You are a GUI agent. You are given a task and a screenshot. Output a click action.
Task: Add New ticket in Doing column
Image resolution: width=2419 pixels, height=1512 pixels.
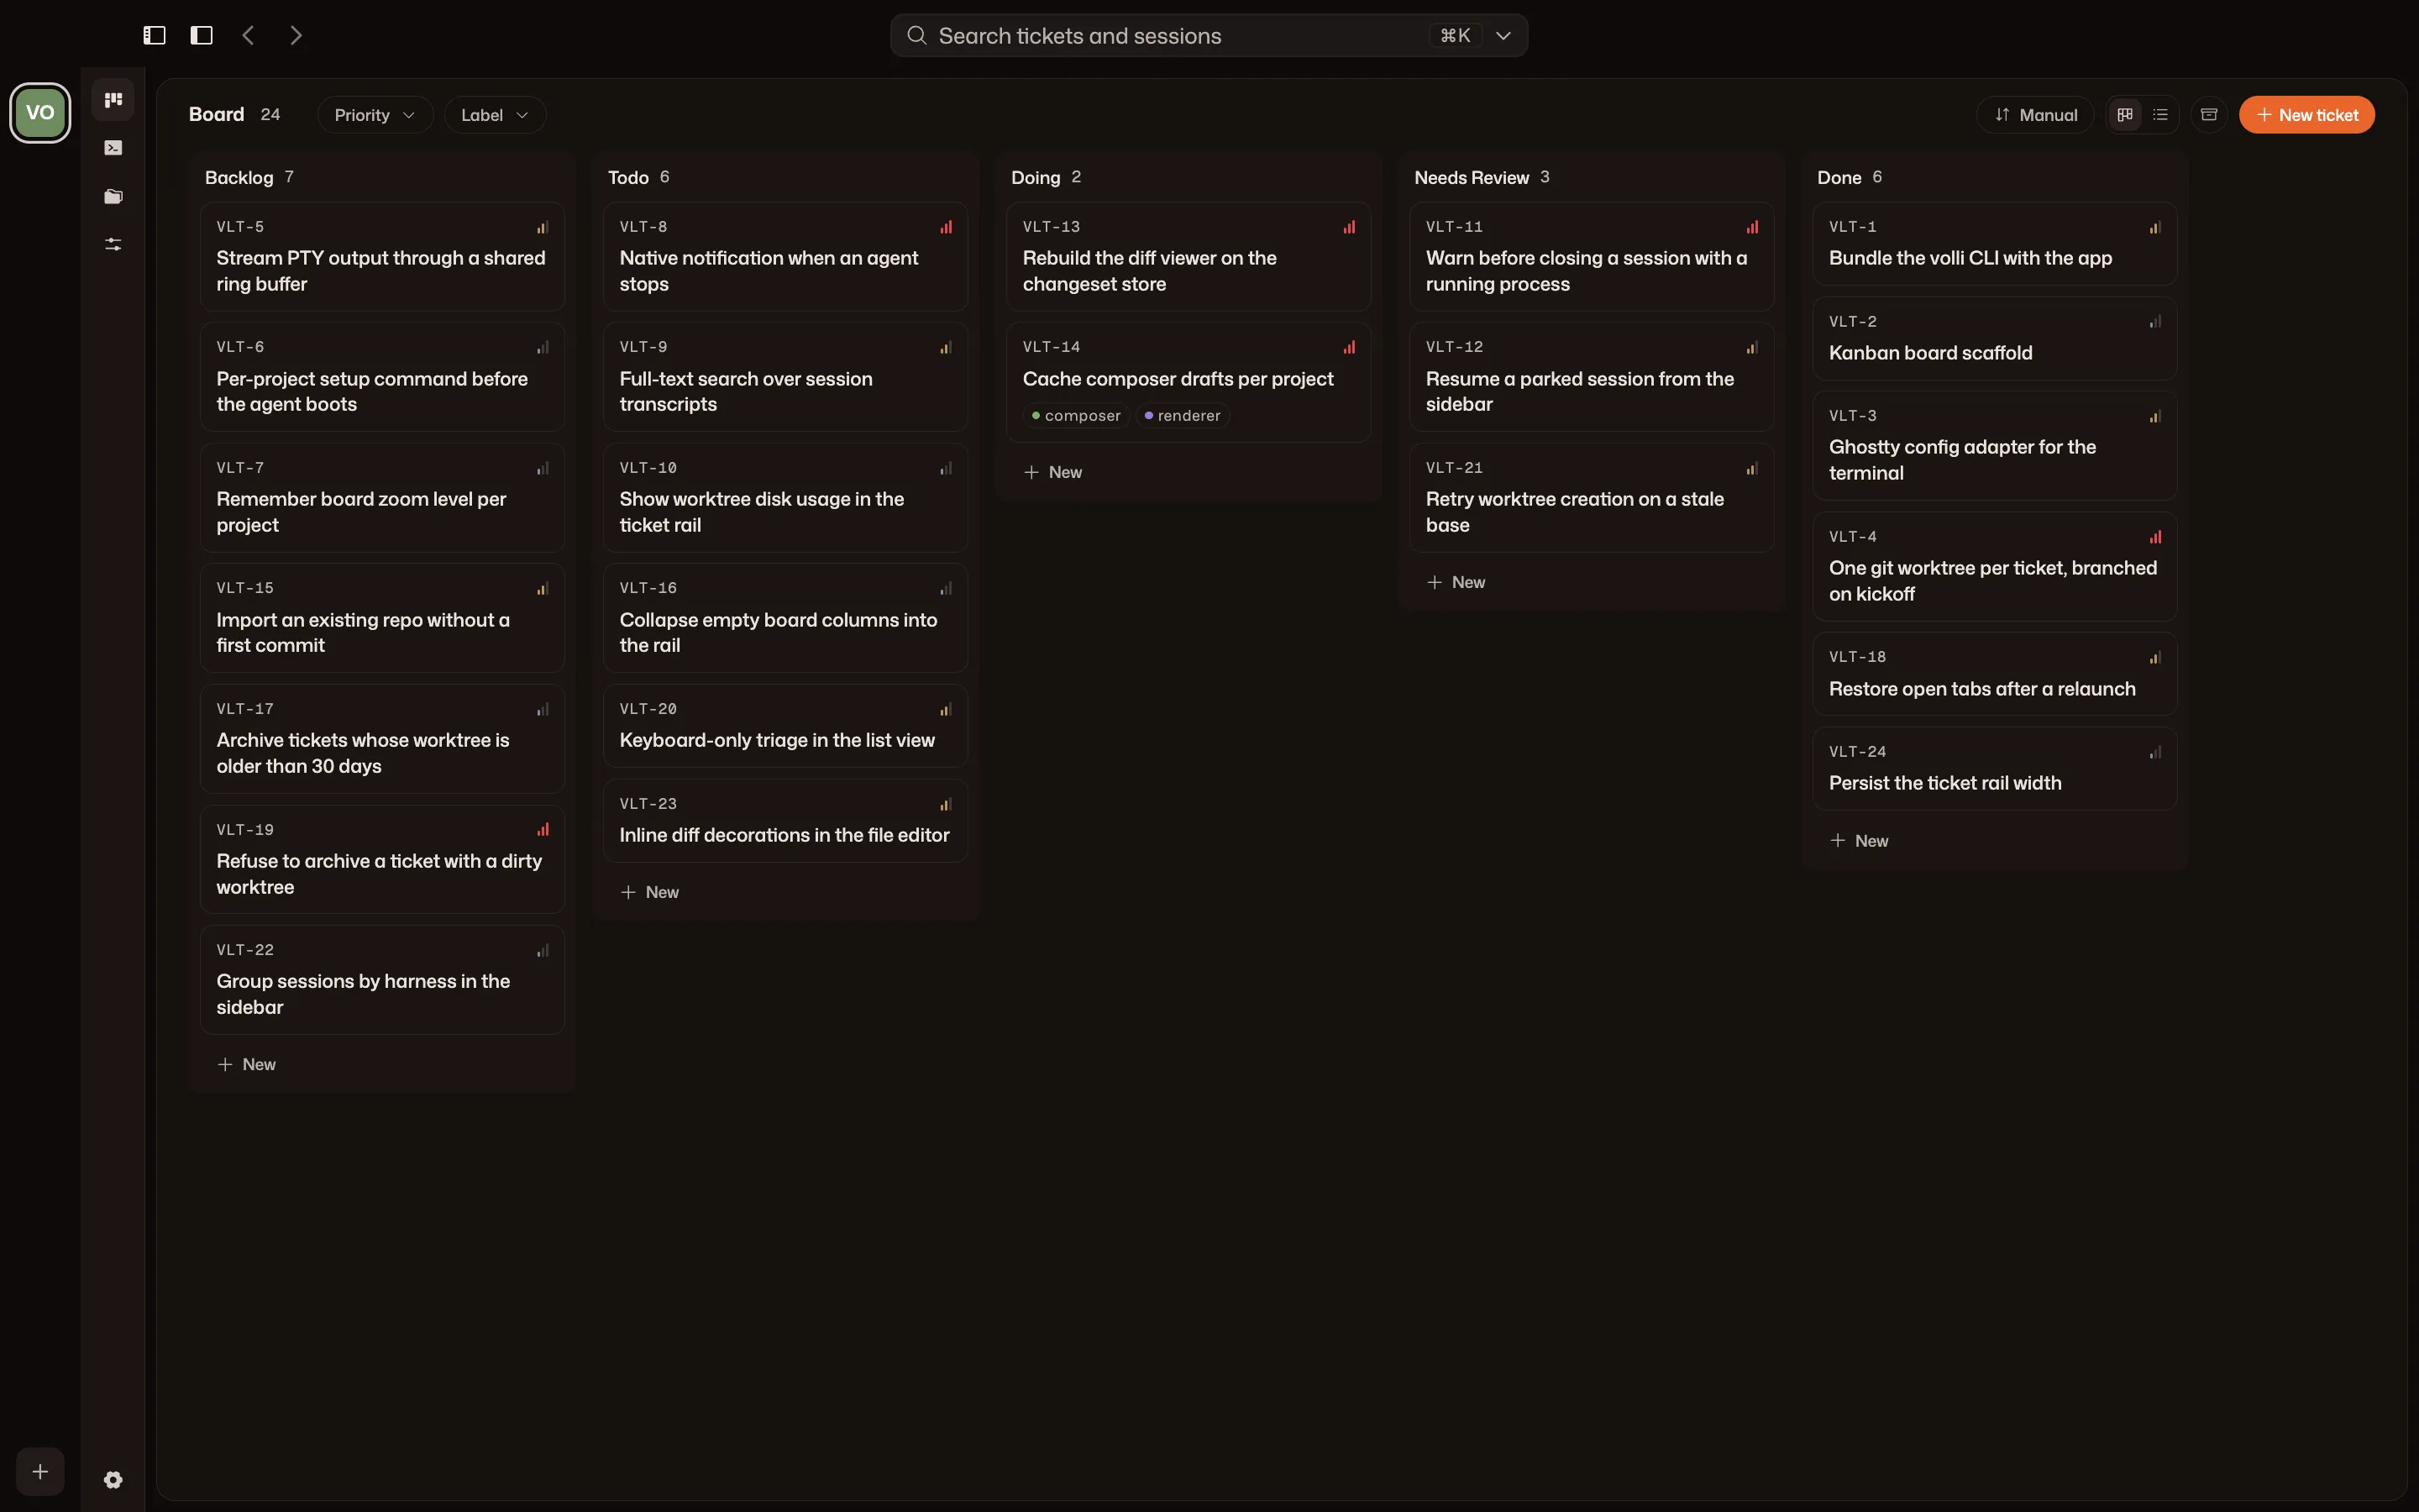[x=1053, y=472]
